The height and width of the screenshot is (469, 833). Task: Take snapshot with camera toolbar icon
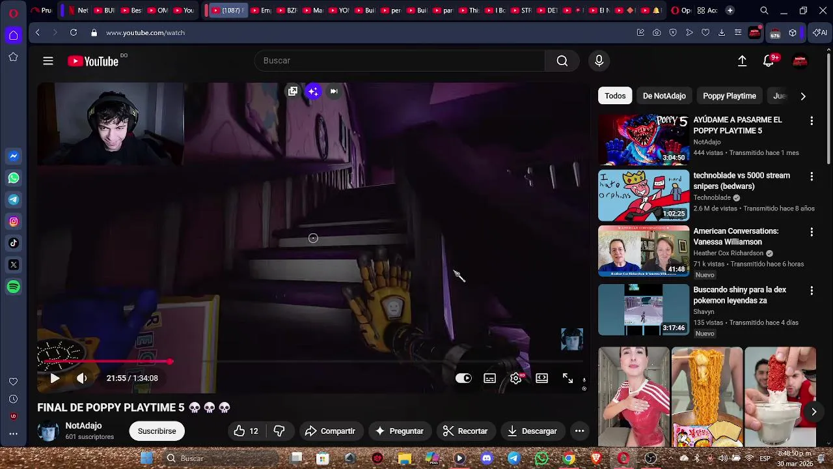[x=657, y=33]
